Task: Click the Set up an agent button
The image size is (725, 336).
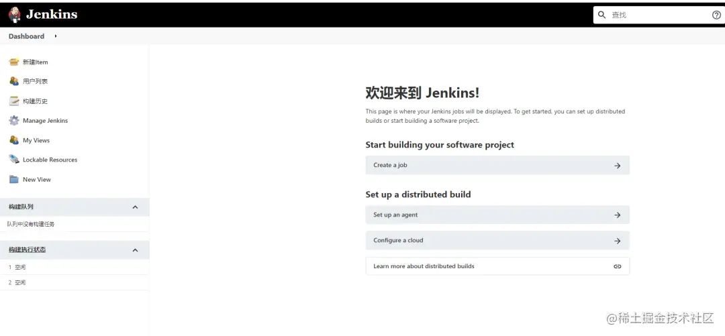Action: (x=497, y=215)
